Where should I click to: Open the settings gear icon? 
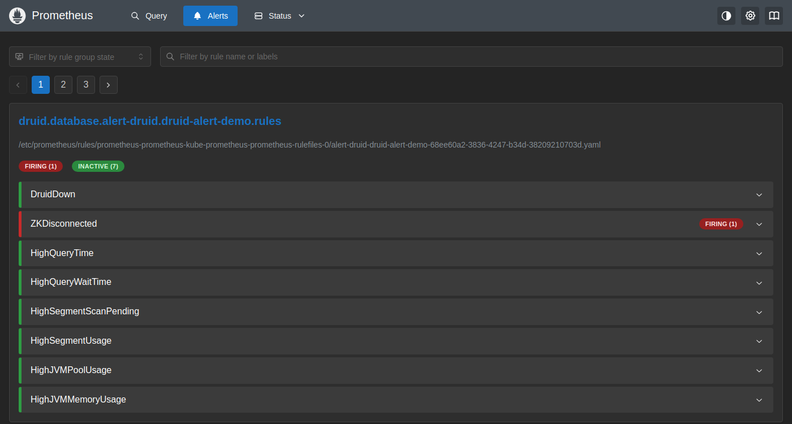(750, 16)
